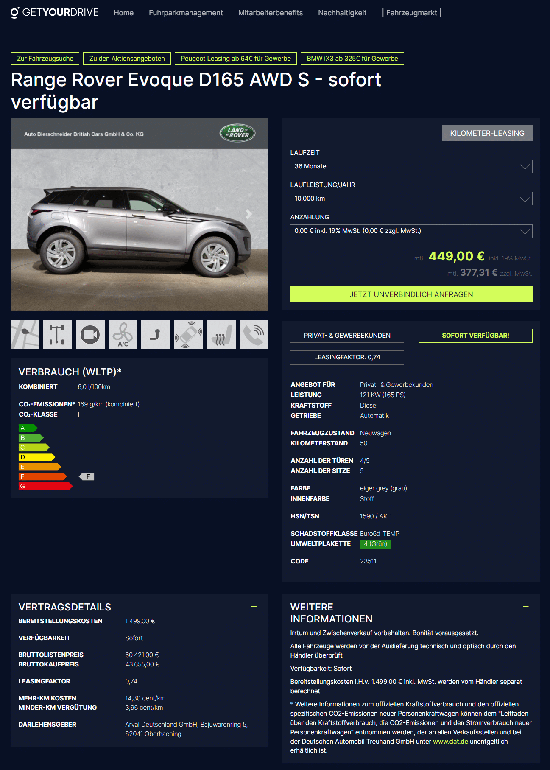
Task: Click the 377,31 € net price
Action: pyautogui.click(x=478, y=273)
